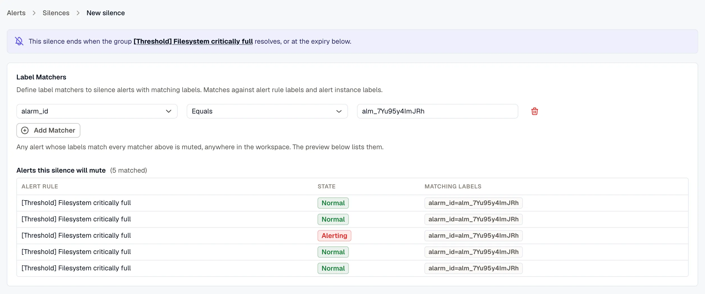
Task: Click the chevron separator after Silences breadcrumb
Action: tap(78, 13)
